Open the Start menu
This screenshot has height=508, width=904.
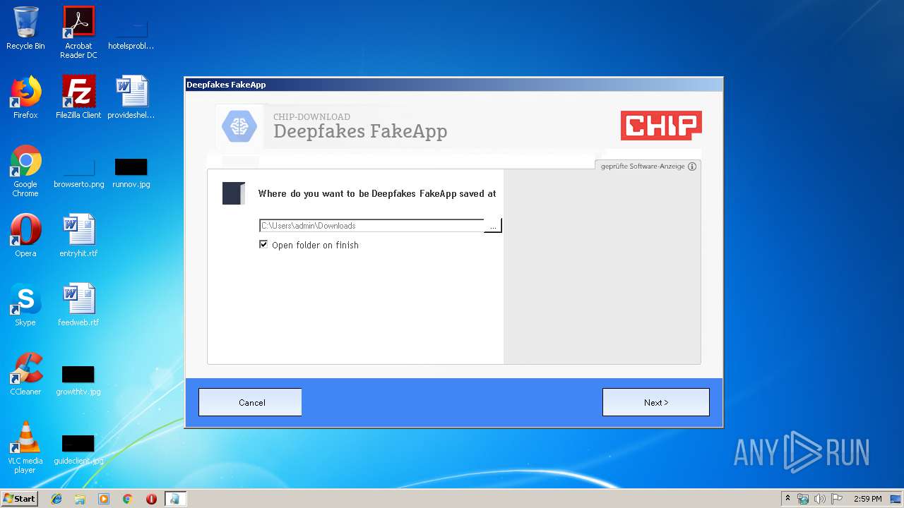coord(19,499)
